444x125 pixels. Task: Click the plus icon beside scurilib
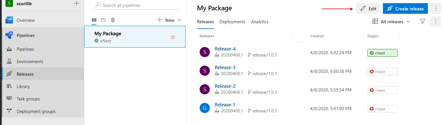pyautogui.click(x=76, y=3)
